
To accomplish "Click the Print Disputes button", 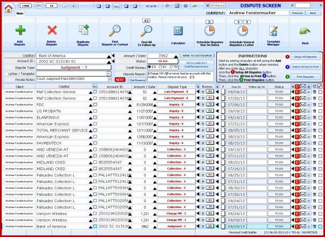I will click(306, 77).
